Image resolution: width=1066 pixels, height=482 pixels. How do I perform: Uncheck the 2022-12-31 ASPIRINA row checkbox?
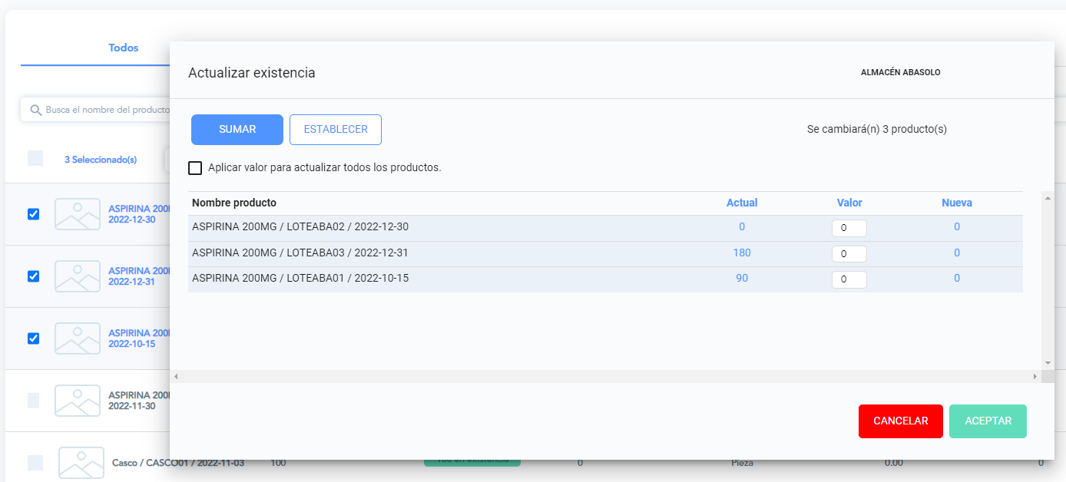pyautogui.click(x=33, y=276)
